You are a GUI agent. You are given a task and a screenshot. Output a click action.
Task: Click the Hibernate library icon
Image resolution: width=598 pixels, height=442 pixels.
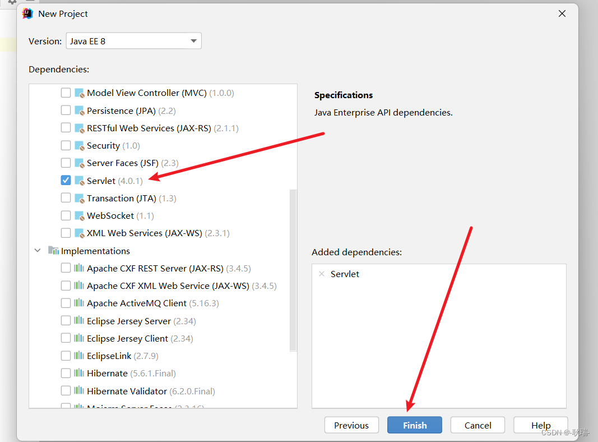[79, 373]
